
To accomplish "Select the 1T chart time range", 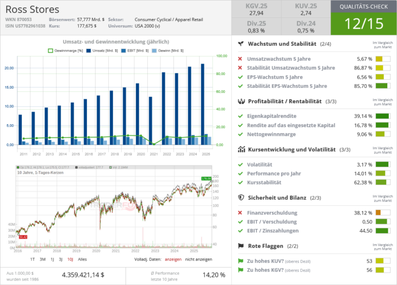I will click(33, 259).
